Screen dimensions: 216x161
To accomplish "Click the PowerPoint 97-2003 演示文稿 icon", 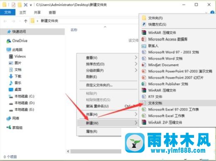I will pyautogui.click(x=144, y=71).
